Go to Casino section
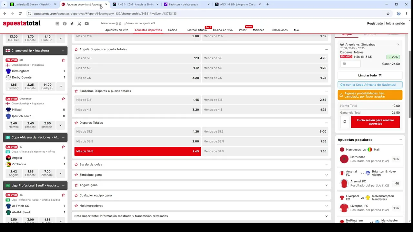413x232 pixels. [173, 30]
